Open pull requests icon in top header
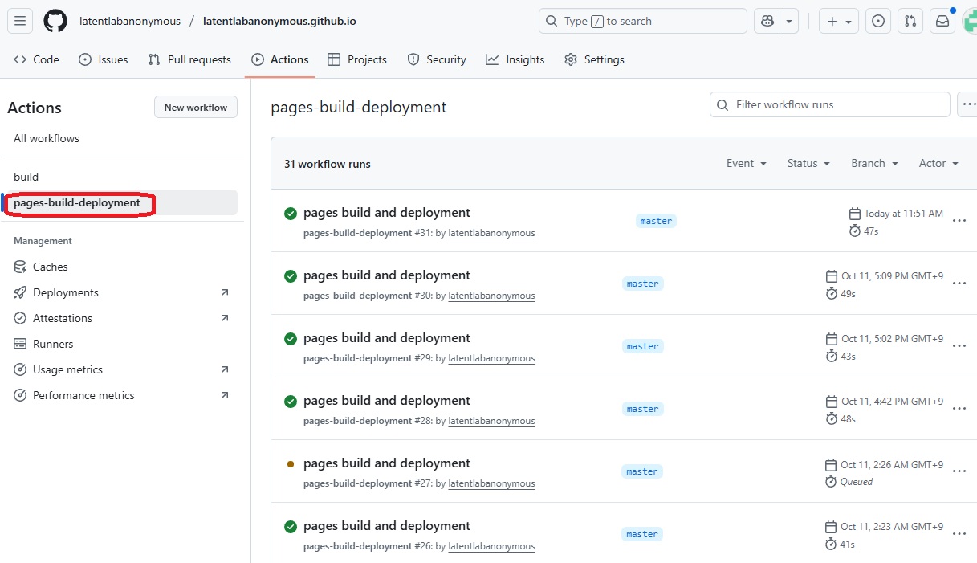This screenshot has height=563, width=977. [910, 21]
